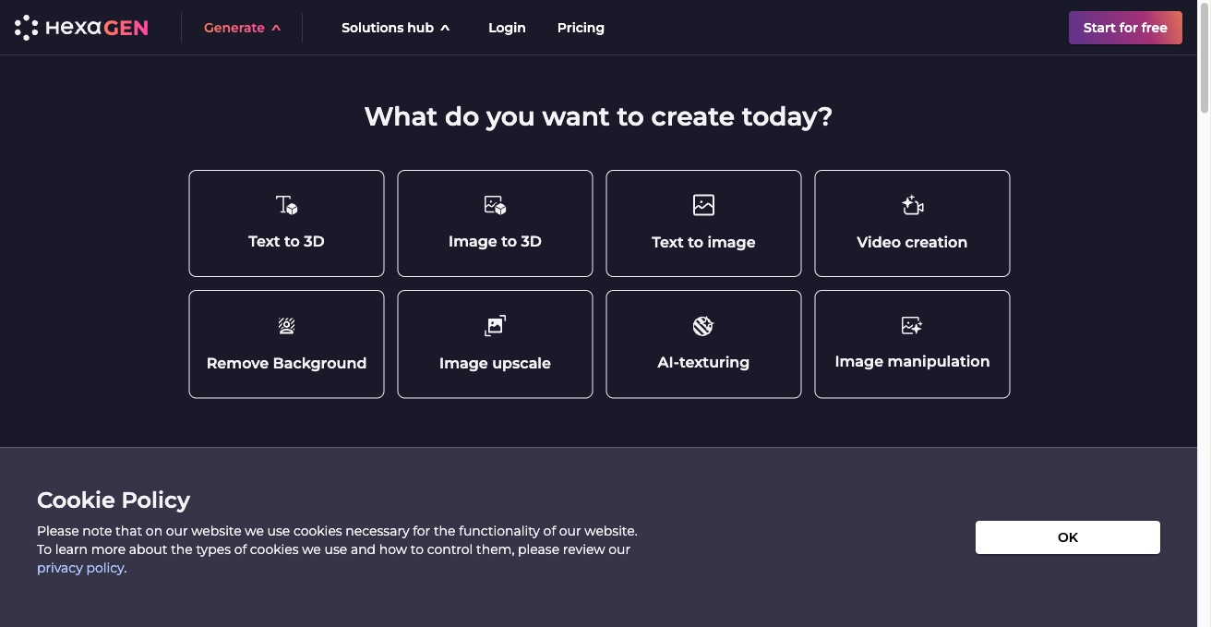Click the AI-texturing sphere icon
This screenshot has width=1211, height=627.
(703, 326)
